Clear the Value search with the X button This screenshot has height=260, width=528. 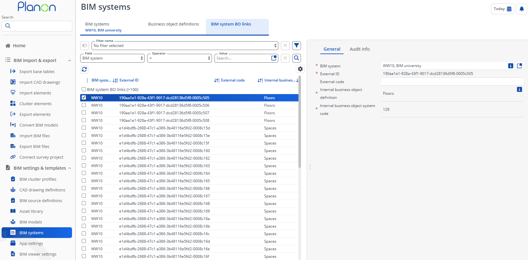coord(285,58)
